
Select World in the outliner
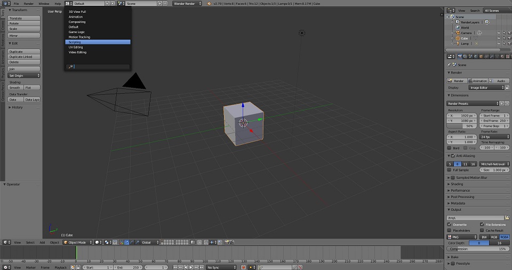(x=465, y=28)
